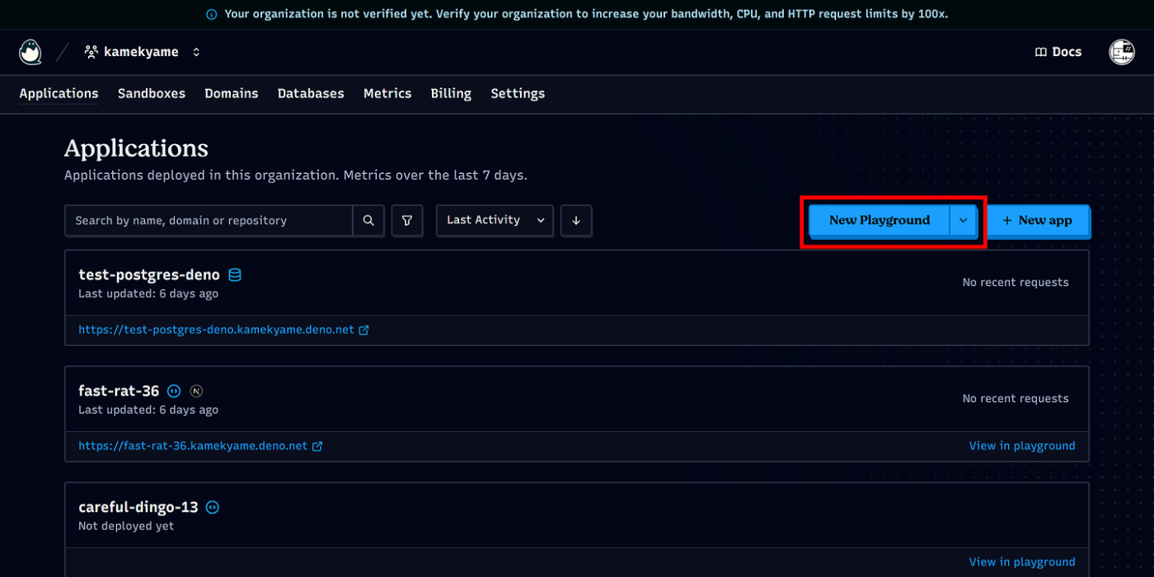1154x577 pixels.
Task: Switch to the Metrics tab
Action: point(387,93)
